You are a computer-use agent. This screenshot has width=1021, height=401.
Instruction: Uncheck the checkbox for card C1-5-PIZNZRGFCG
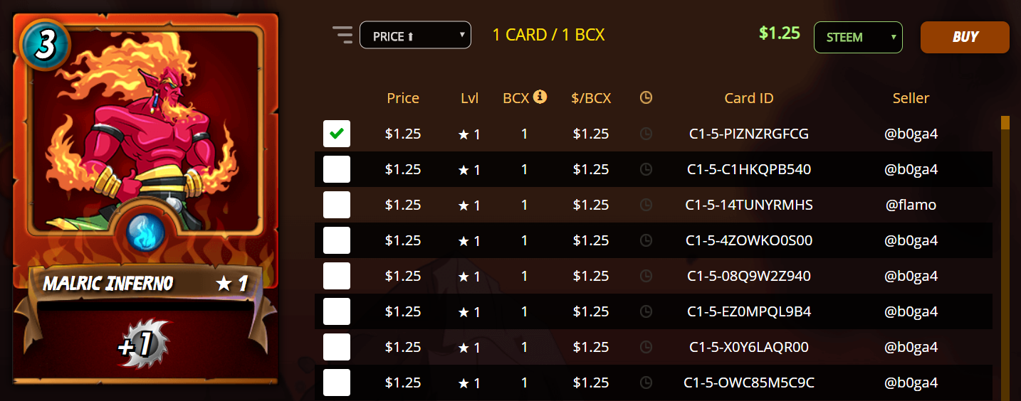pyautogui.click(x=337, y=134)
